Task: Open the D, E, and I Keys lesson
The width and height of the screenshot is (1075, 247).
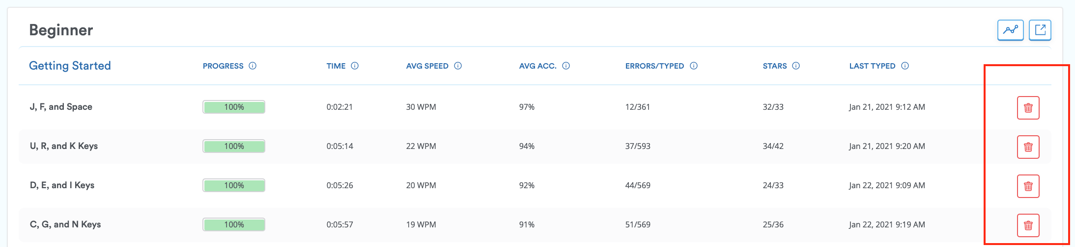Action: click(62, 185)
